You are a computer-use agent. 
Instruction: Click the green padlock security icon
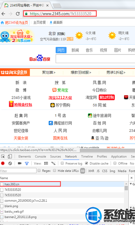pyautogui.click(x=26, y=14)
